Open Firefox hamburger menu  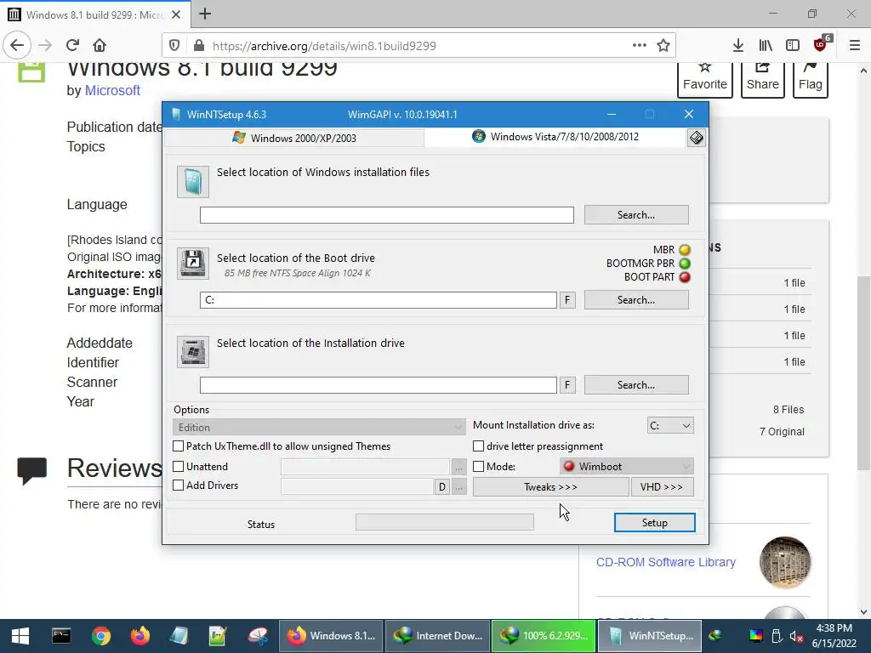[x=855, y=46]
